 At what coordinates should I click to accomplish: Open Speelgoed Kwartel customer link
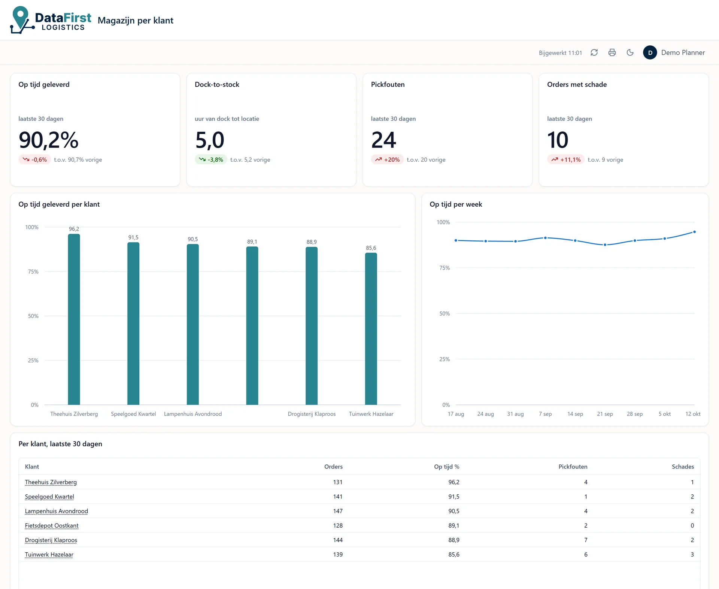click(49, 497)
